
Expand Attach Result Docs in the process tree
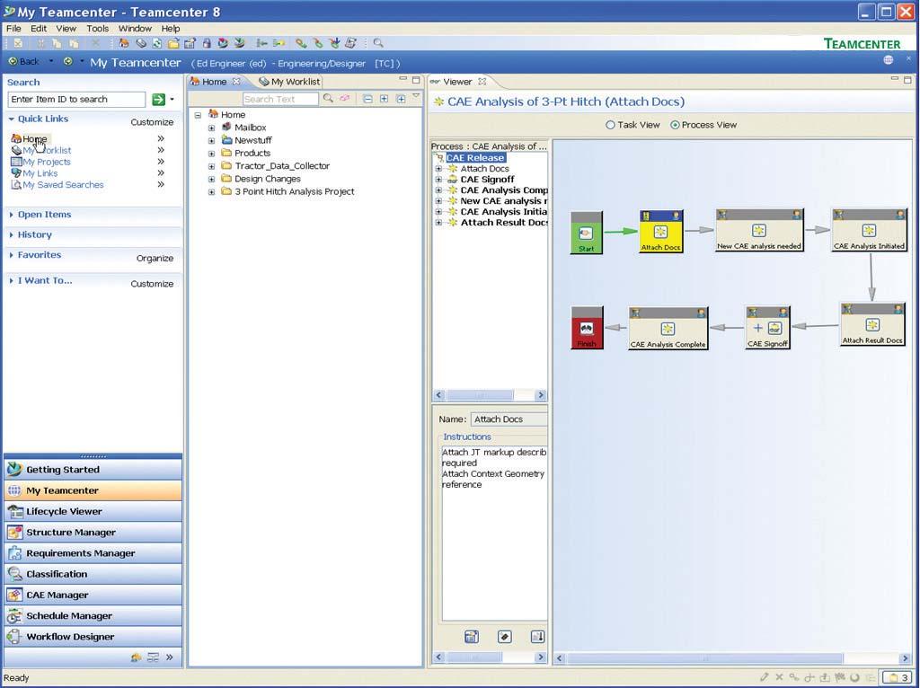tap(438, 223)
